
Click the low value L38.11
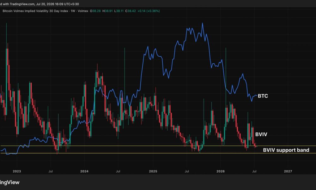[x=119, y=11]
